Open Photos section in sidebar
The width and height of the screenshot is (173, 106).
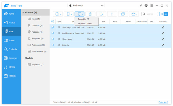(12, 23)
